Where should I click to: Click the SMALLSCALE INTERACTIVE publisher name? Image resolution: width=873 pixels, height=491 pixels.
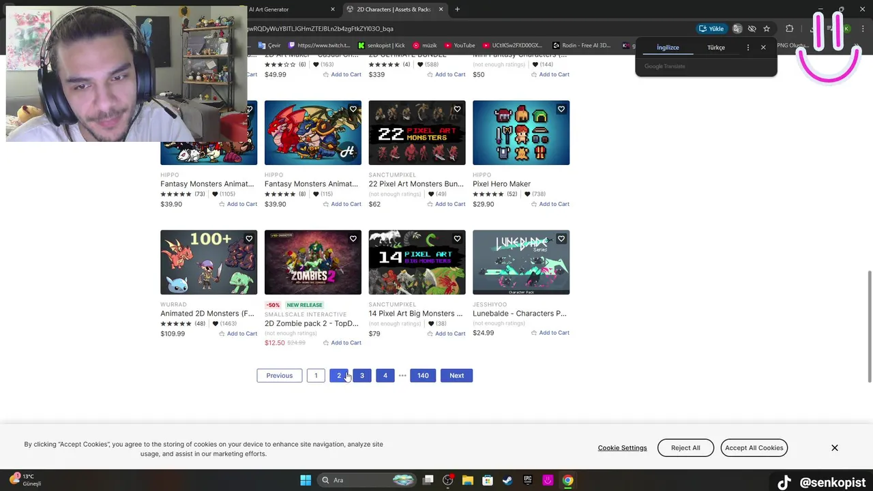coord(306,314)
